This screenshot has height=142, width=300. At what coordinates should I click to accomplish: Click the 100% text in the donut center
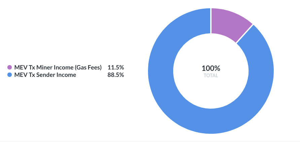tap(211, 68)
